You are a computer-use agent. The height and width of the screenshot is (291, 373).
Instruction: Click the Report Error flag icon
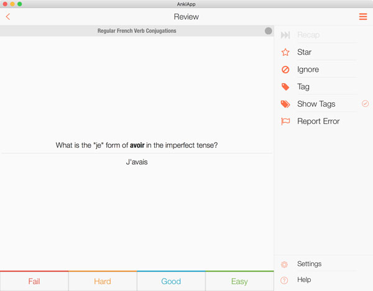coord(285,121)
